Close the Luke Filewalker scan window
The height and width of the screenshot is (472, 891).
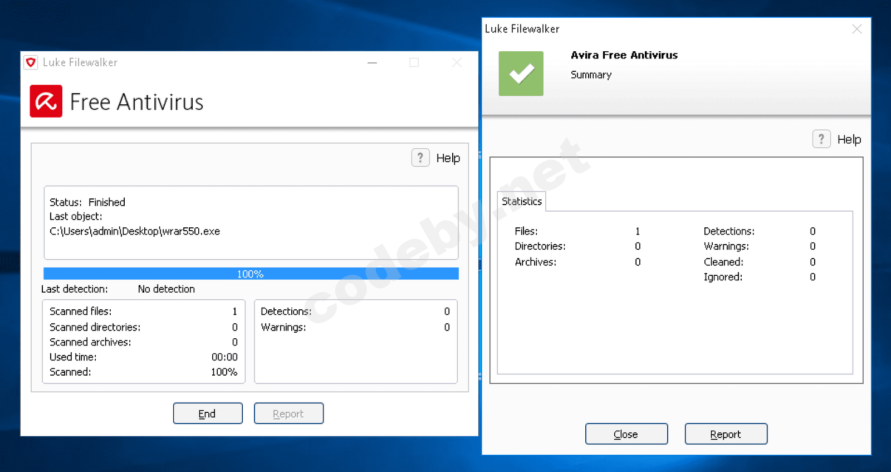[457, 62]
